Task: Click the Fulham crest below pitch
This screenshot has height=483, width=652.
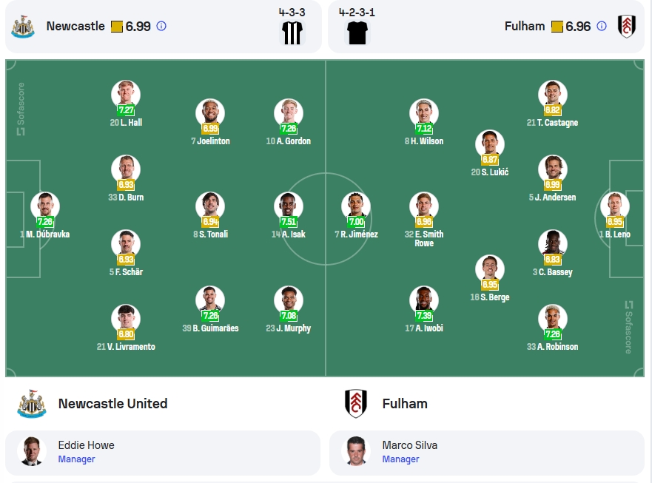Action: pos(355,404)
